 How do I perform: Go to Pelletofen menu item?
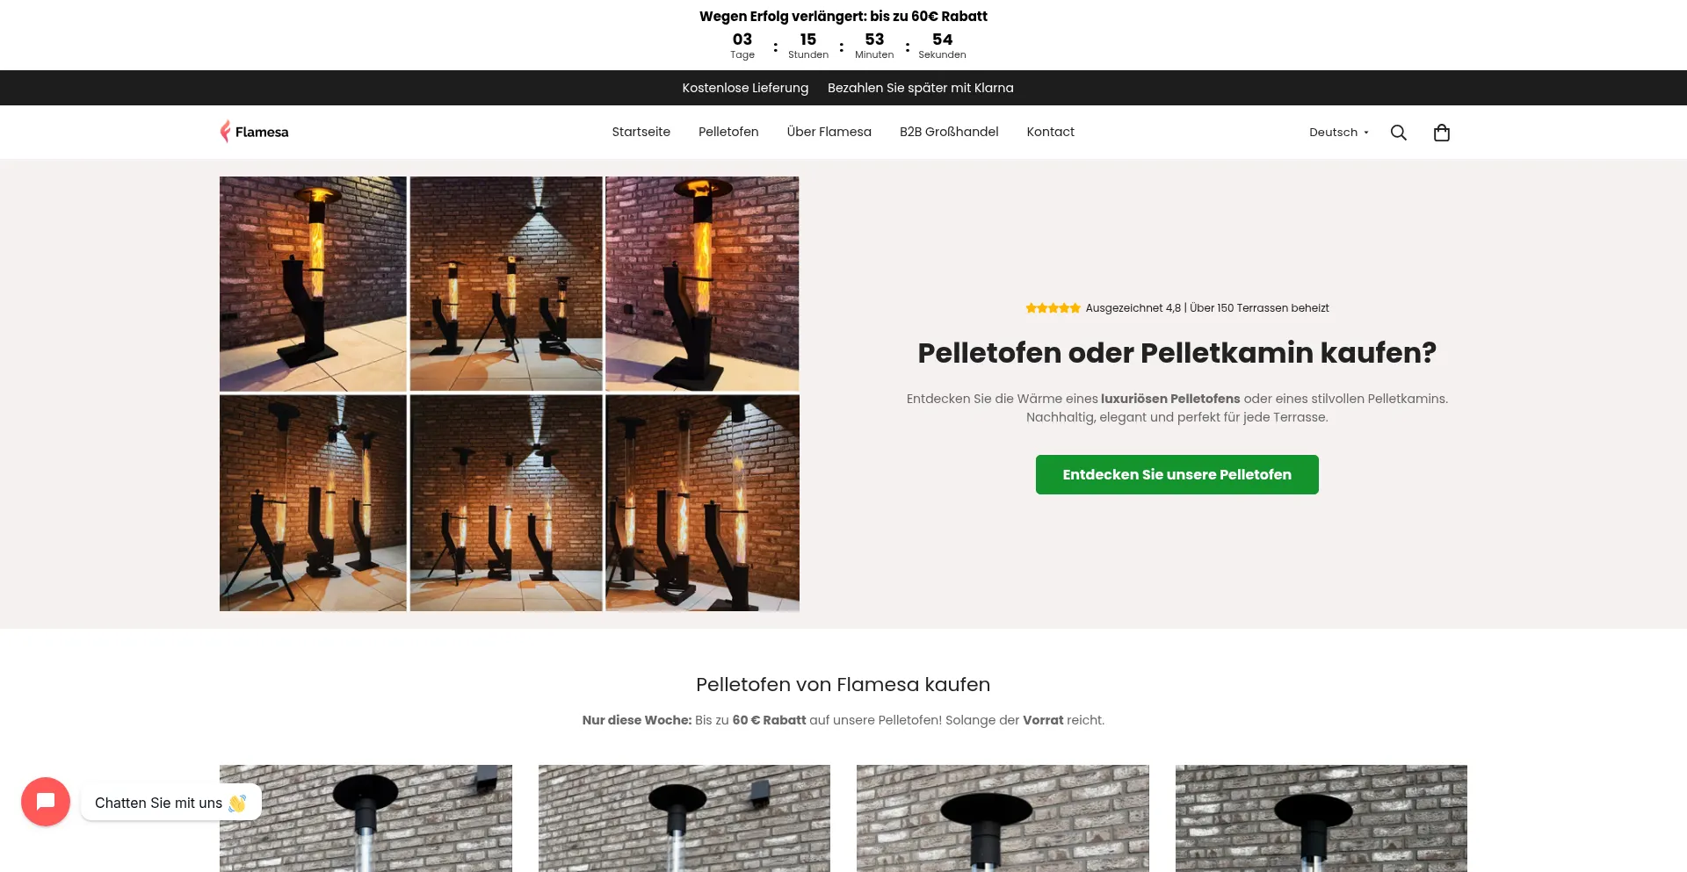728,132
